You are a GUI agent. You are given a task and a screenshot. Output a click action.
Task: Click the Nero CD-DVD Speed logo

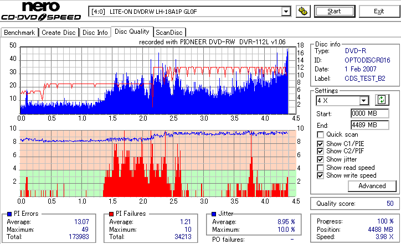(x=41, y=11)
